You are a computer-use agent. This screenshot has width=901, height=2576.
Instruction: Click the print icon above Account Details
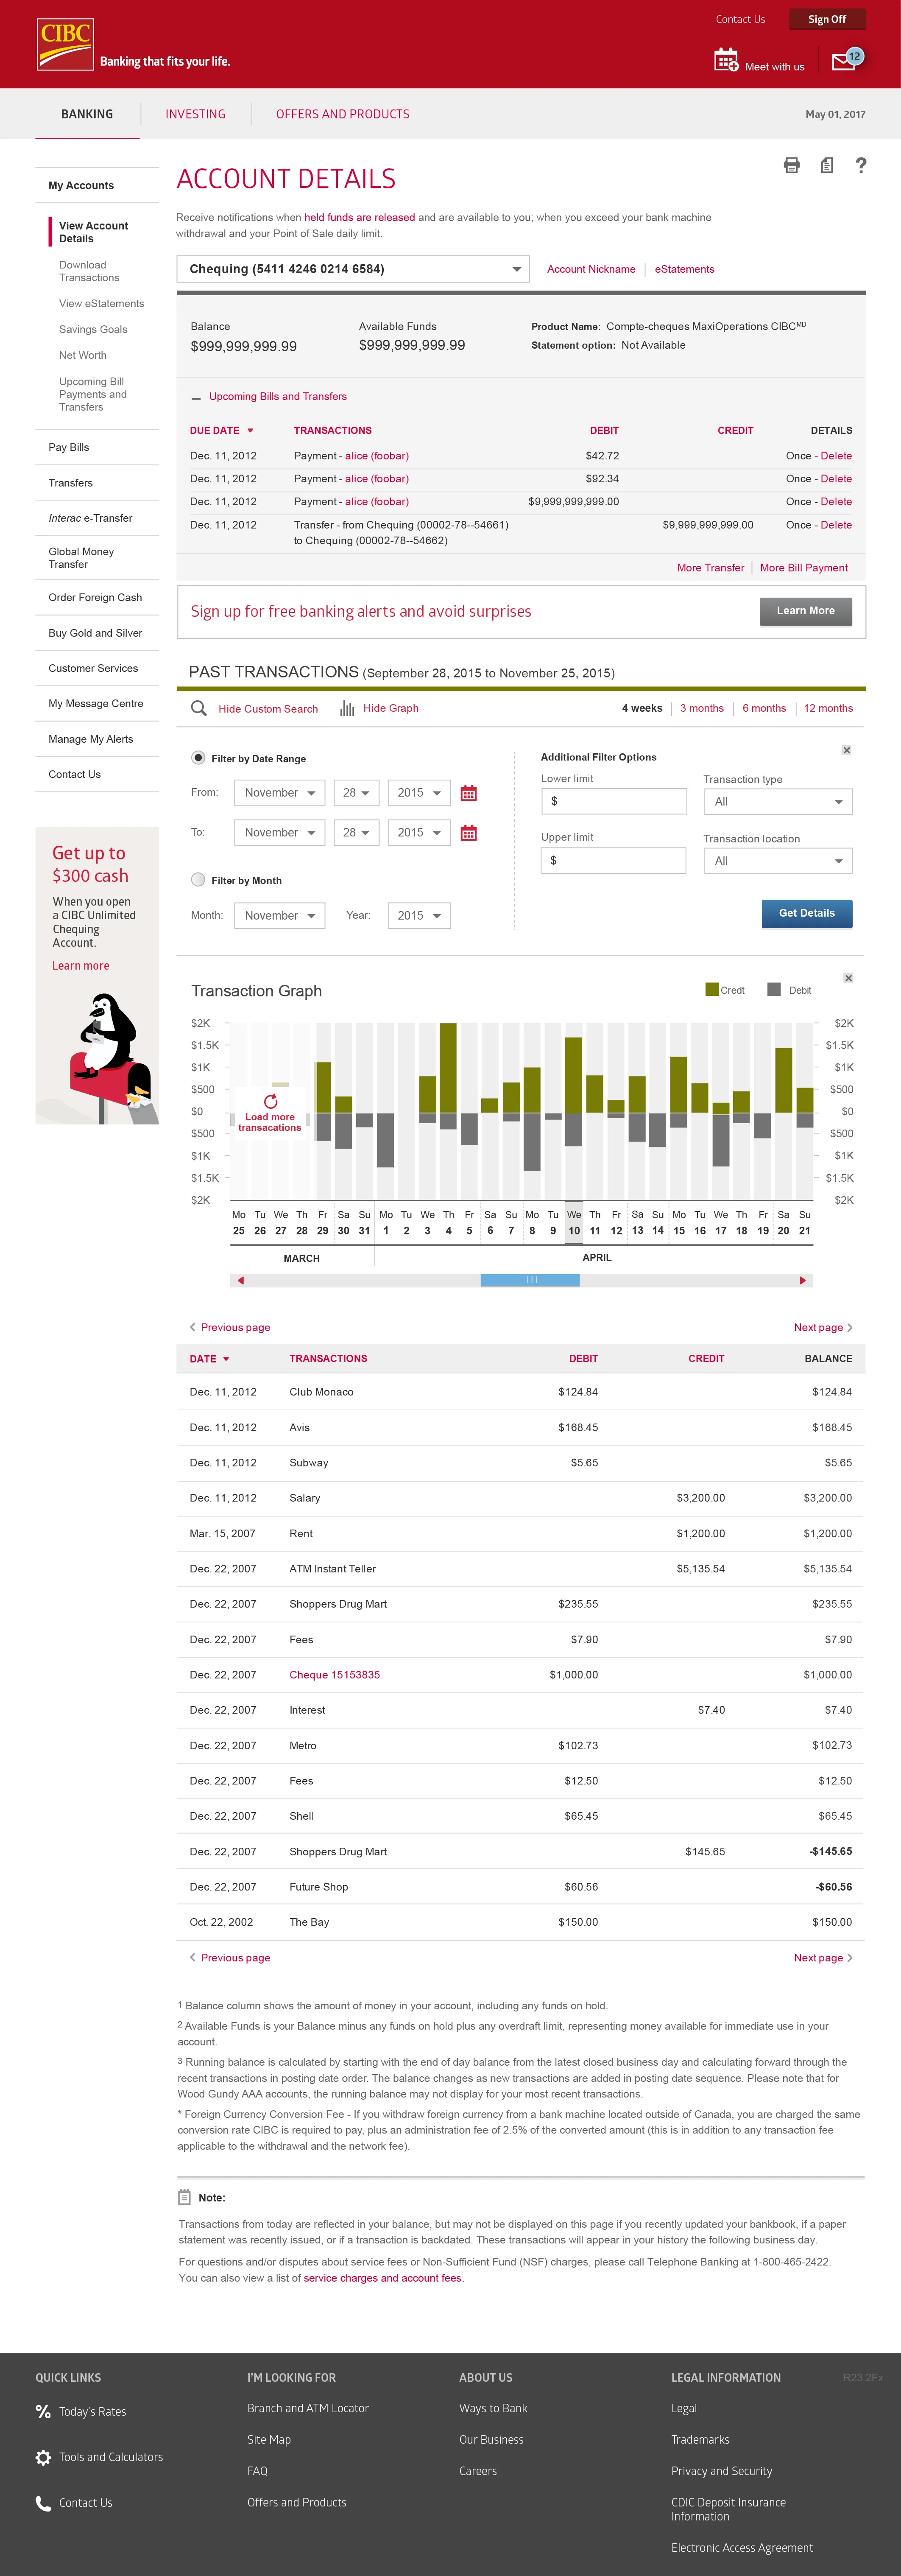pos(791,166)
